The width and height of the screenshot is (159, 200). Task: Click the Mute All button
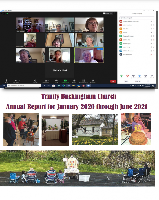tap(138, 81)
